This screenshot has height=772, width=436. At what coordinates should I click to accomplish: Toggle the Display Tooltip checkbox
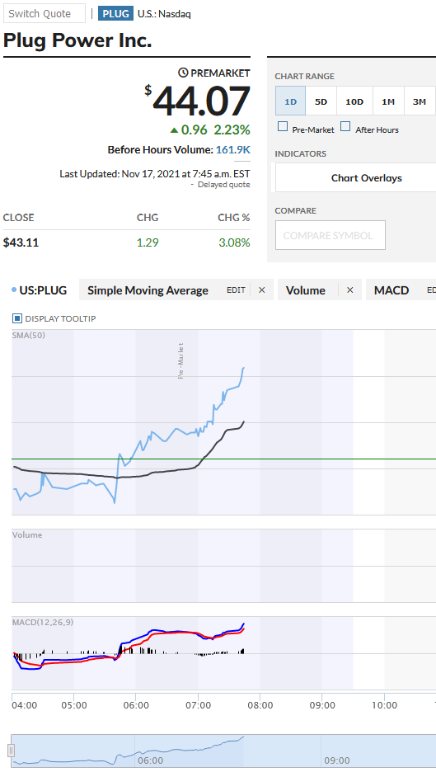click(17, 318)
